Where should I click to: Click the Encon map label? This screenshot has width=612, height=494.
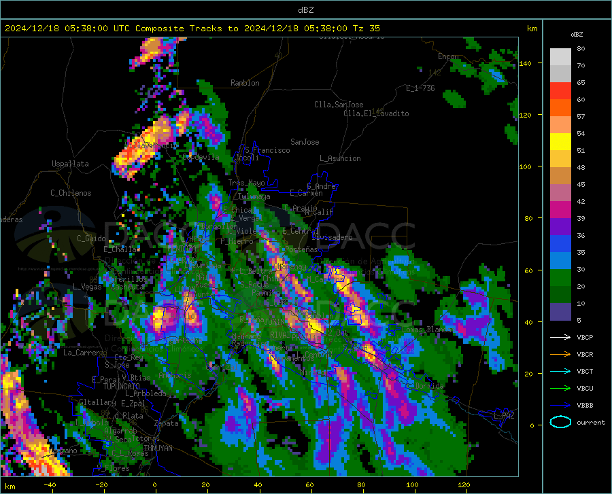448,56
